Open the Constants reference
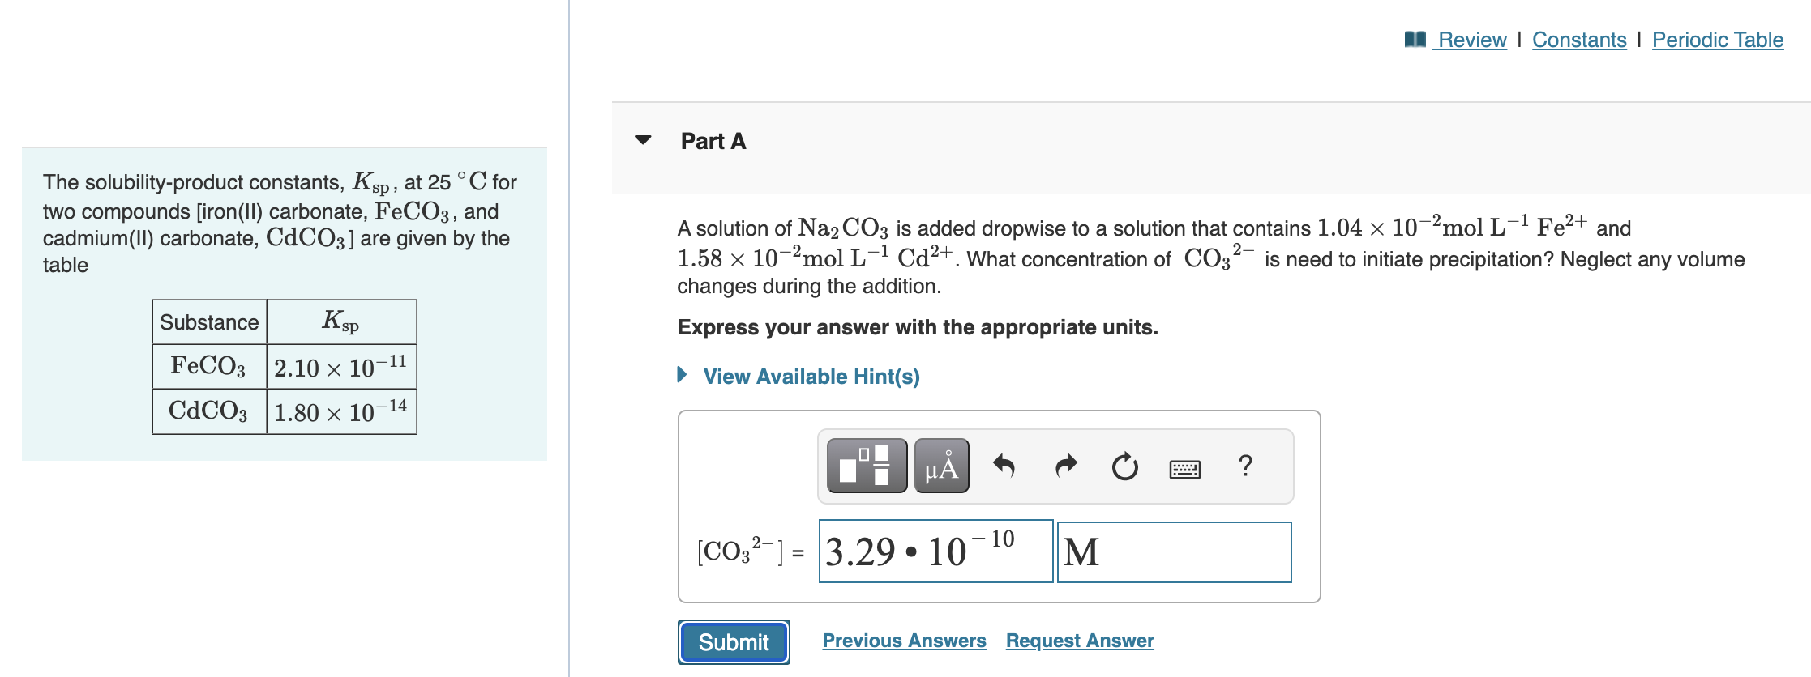 click(x=1579, y=39)
